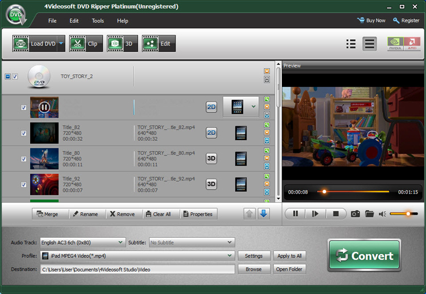
Task: Open the snapshot folder icon
Action: (369, 214)
